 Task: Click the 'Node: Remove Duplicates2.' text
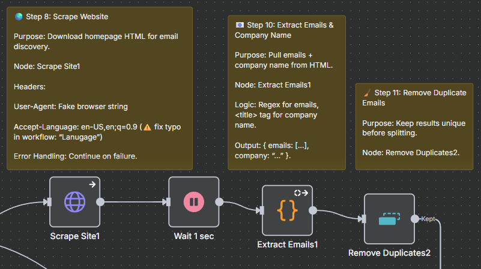[411, 153]
